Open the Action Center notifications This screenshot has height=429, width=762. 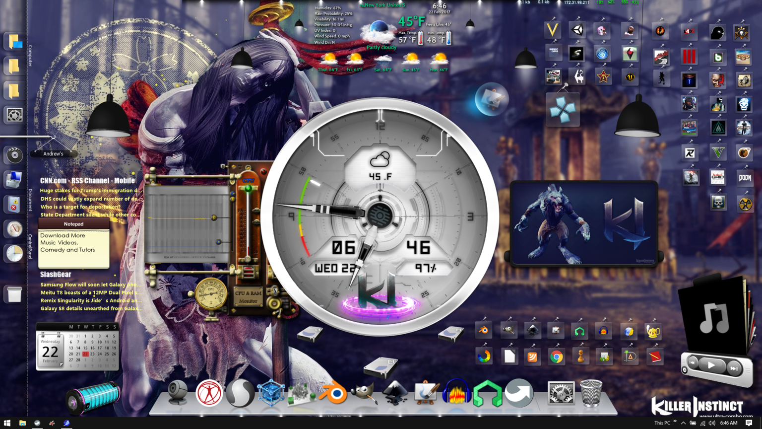coord(749,423)
